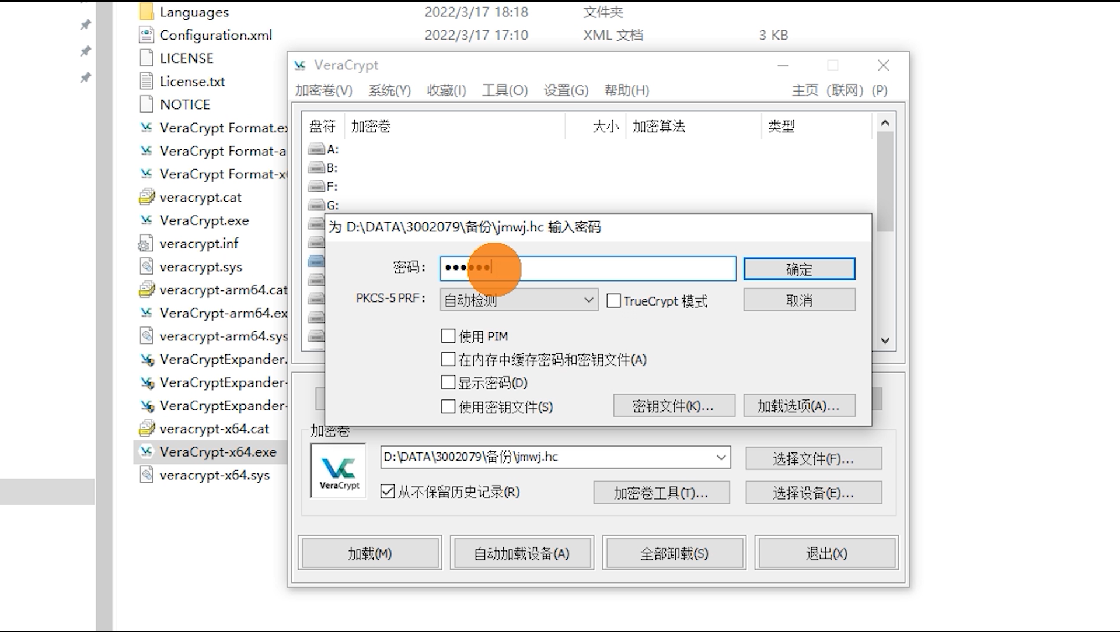Click 自动加载设备(A) button

click(x=522, y=553)
